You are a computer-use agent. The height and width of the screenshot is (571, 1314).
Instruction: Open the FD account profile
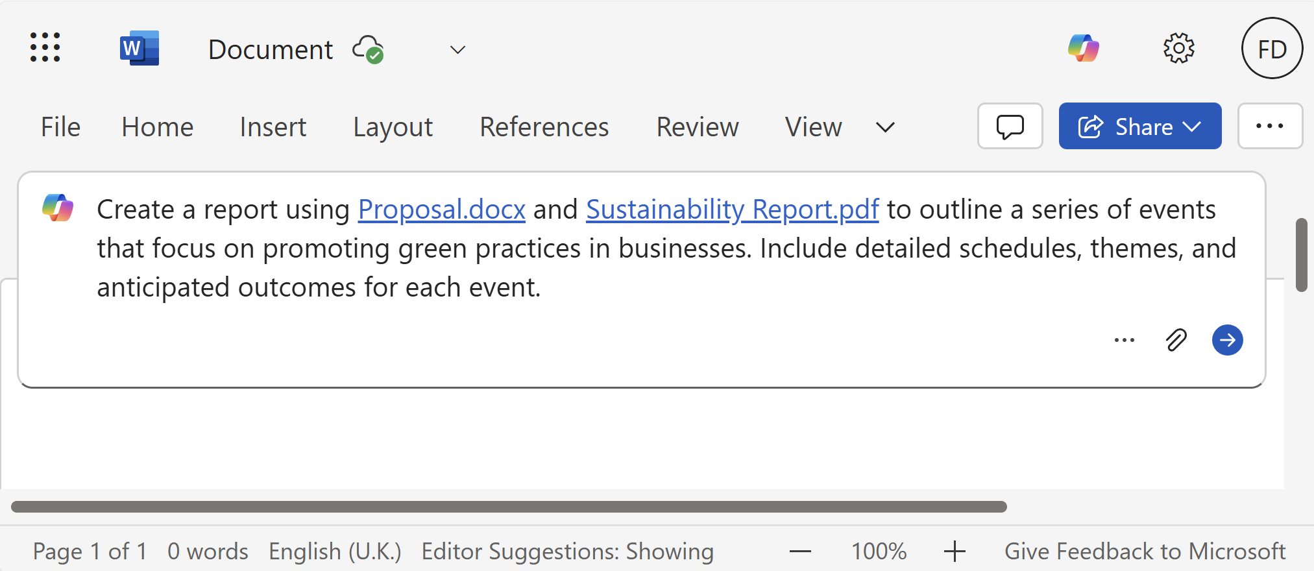pos(1272,48)
